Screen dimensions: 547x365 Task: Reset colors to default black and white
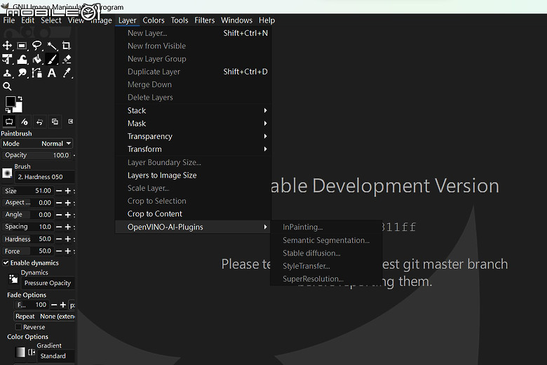pyautogui.click(x=8, y=110)
